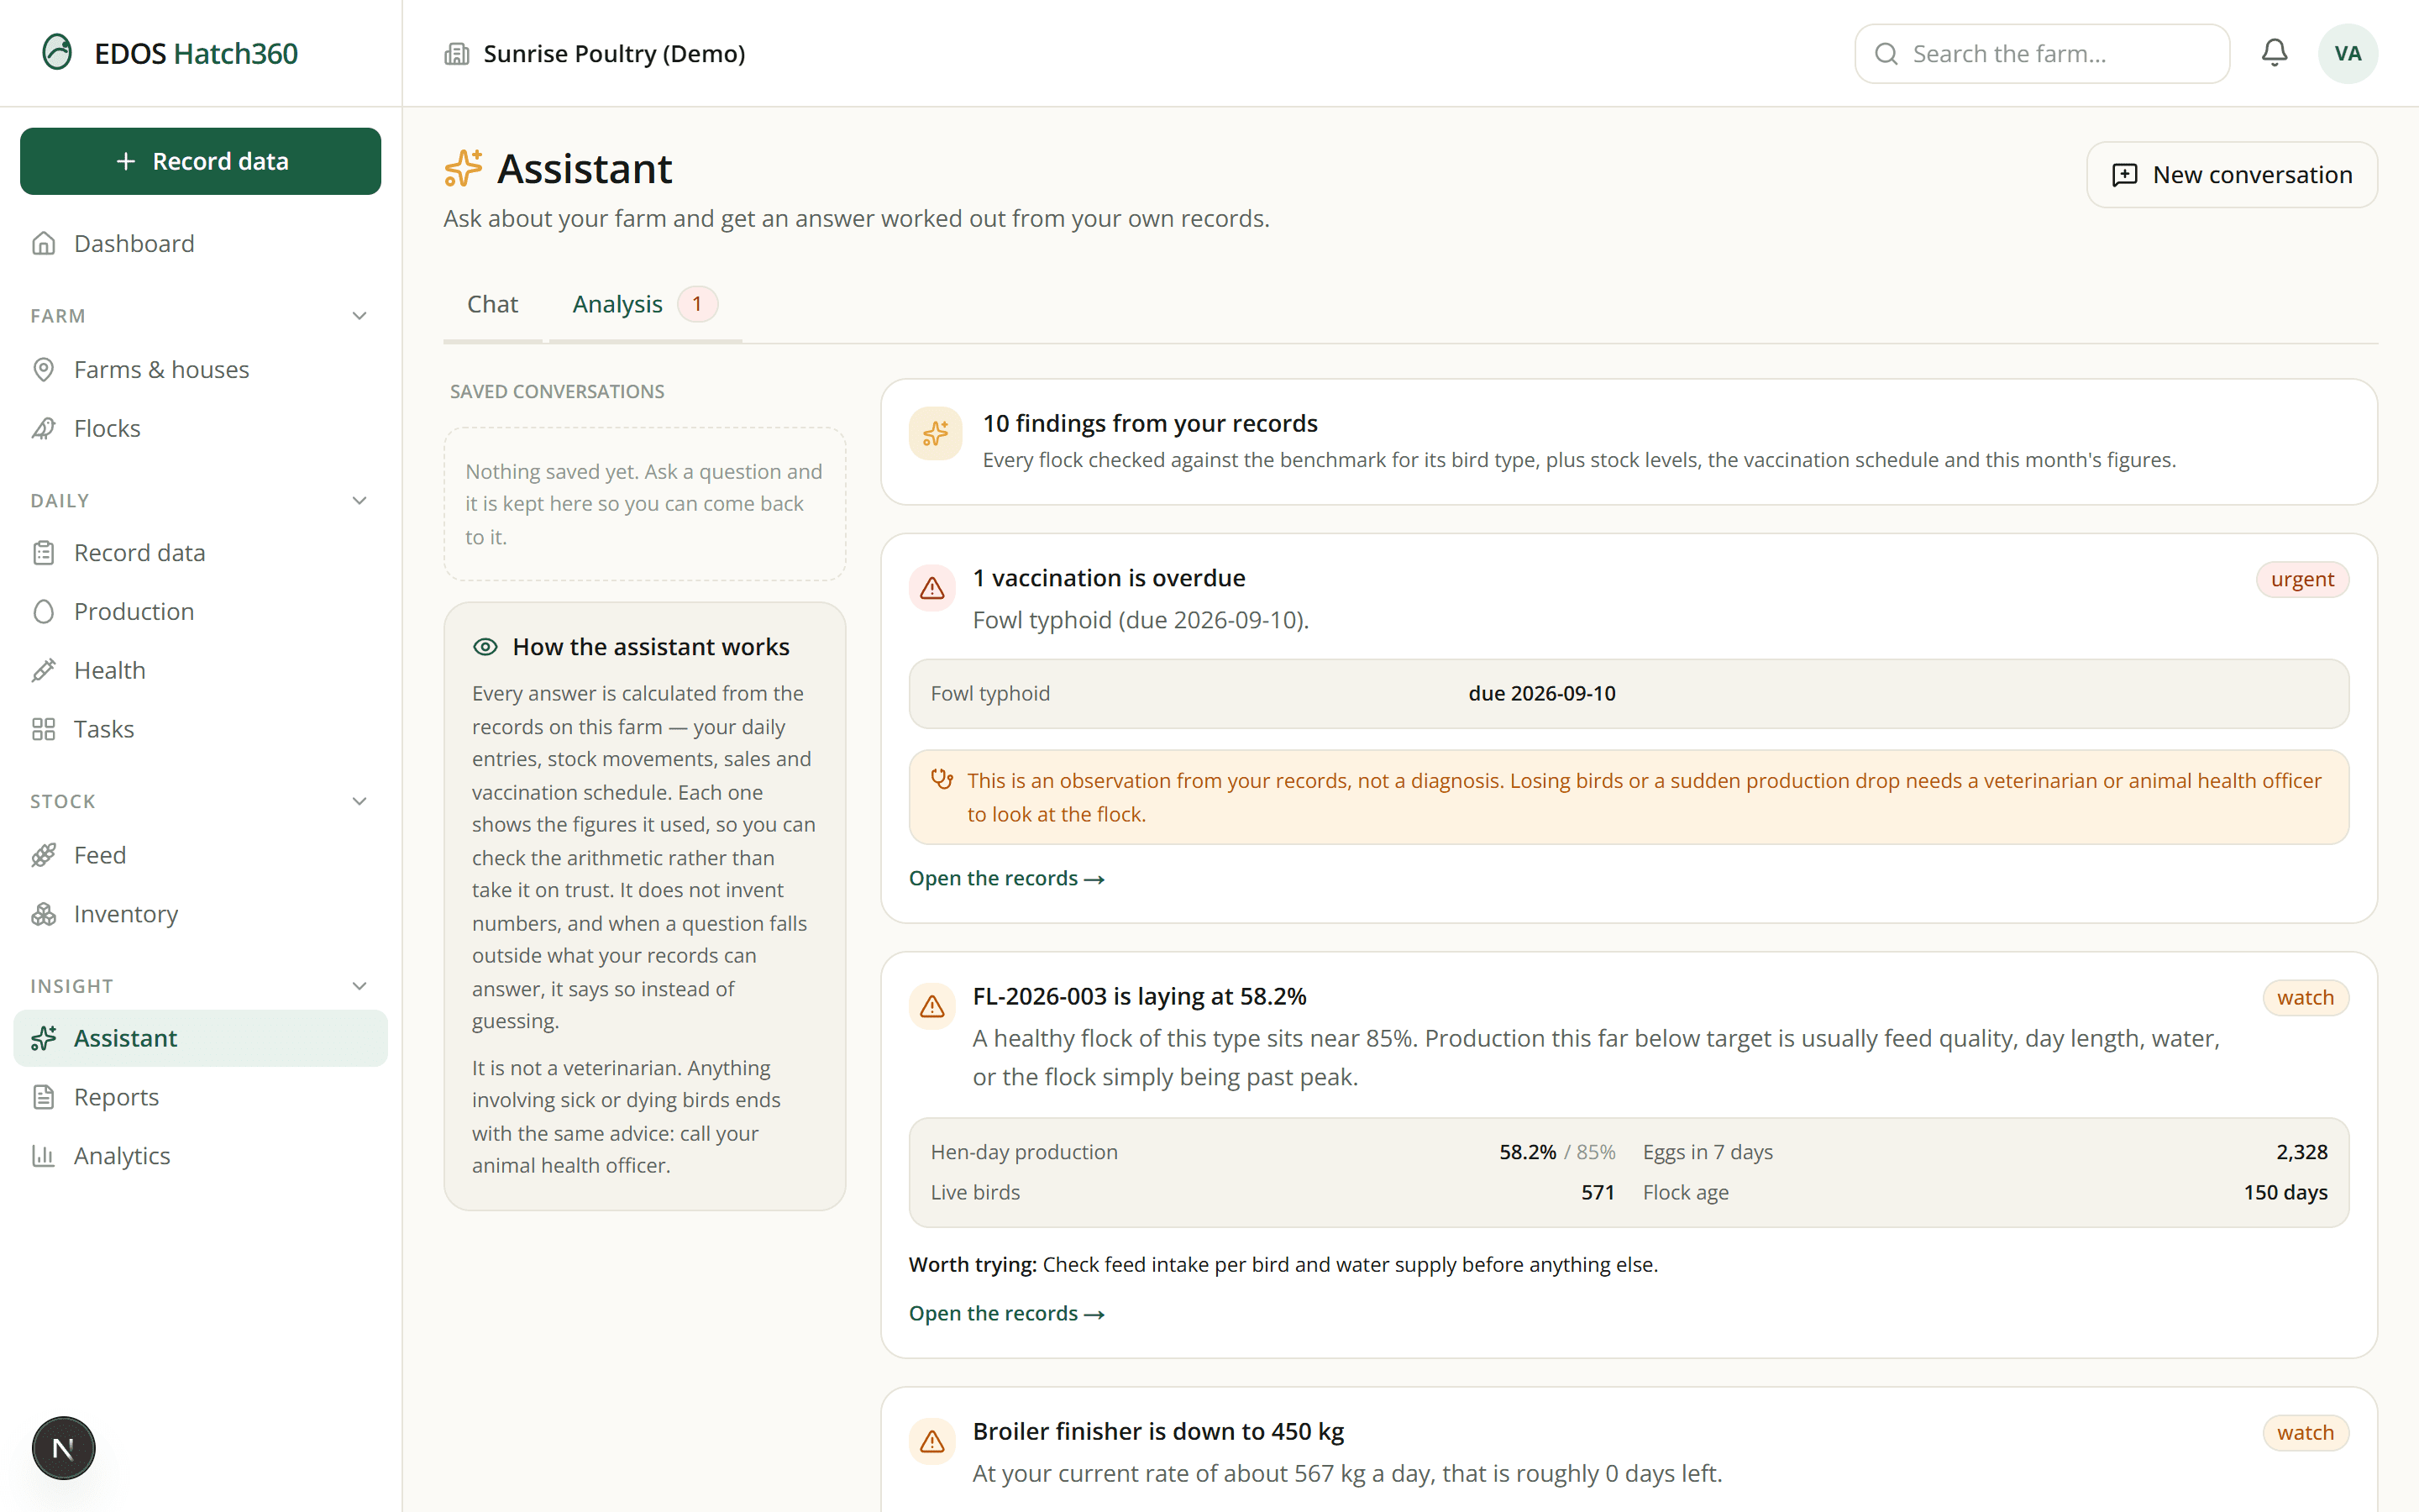The height and width of the screenshot is (1512, 2419).
Task: Focus the Search the farm field
Action: pos(2042,54)
